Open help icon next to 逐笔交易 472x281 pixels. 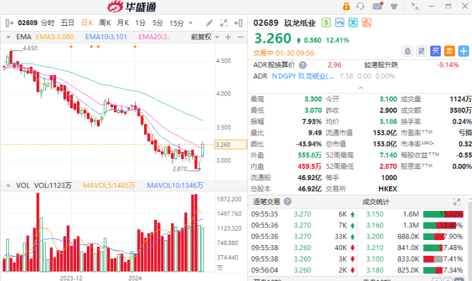point(288,202)
